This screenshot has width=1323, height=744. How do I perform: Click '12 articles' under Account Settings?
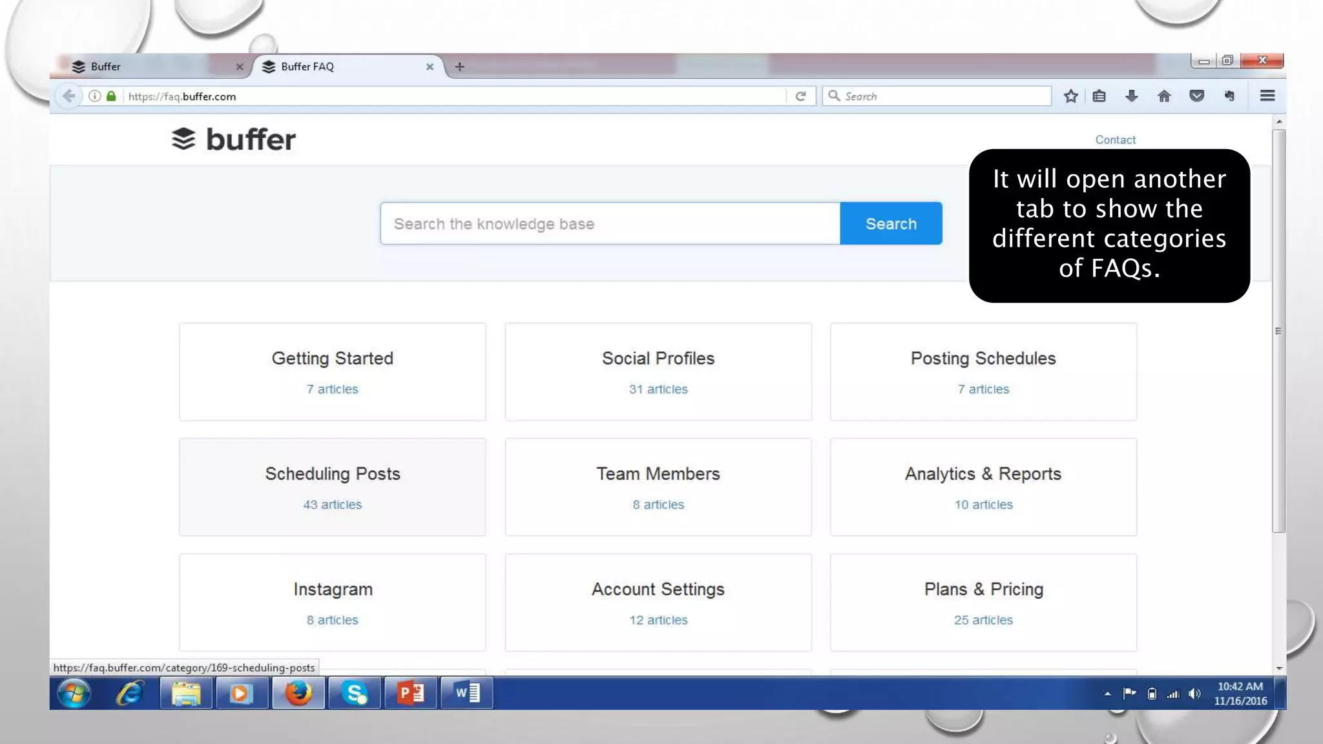[x=658, y=620]
